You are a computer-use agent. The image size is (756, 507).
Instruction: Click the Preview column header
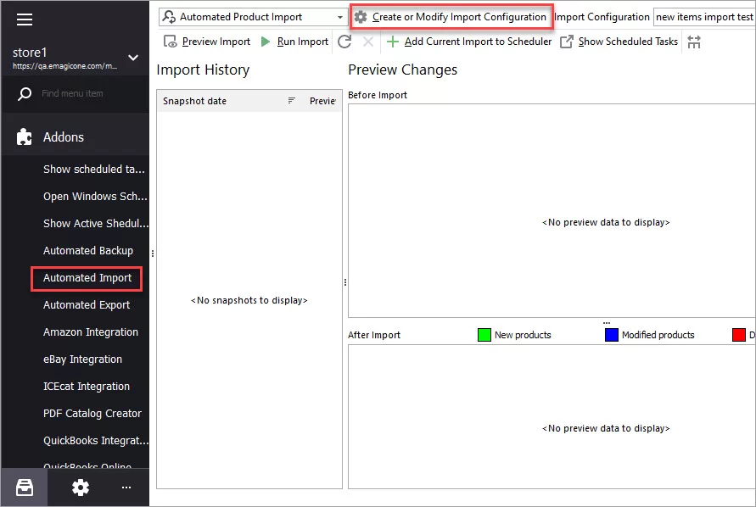(322, 101)
